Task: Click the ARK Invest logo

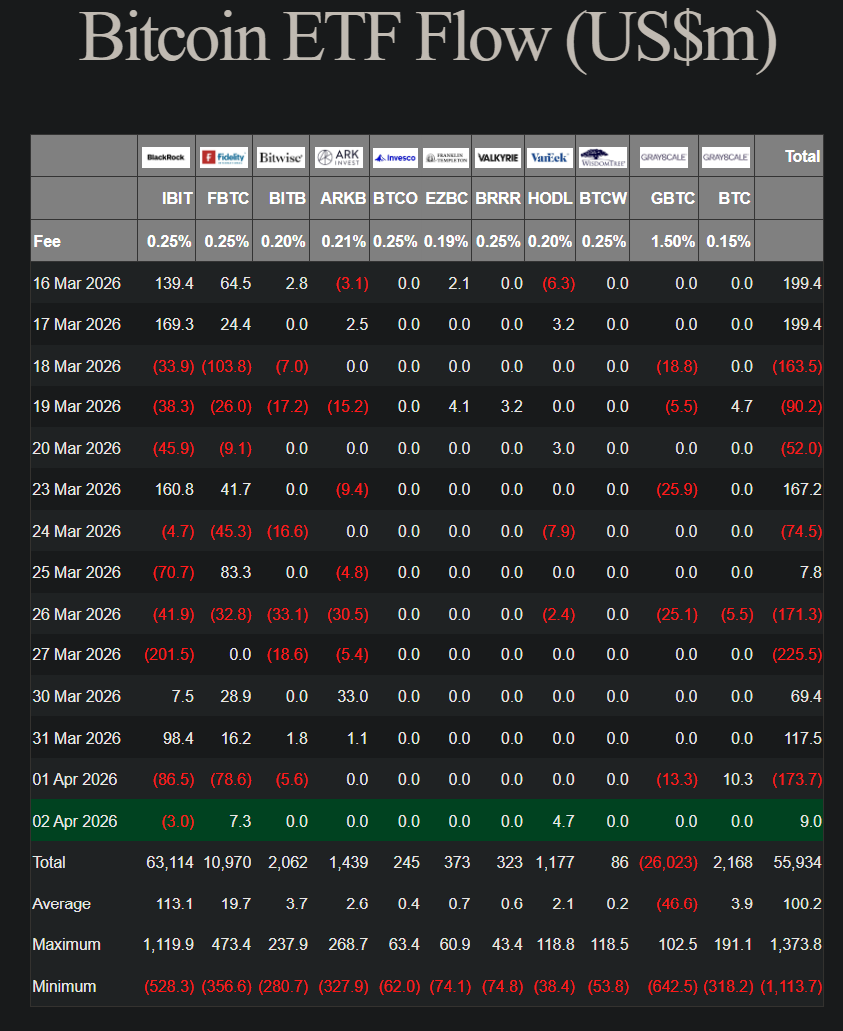Action: 338,157
